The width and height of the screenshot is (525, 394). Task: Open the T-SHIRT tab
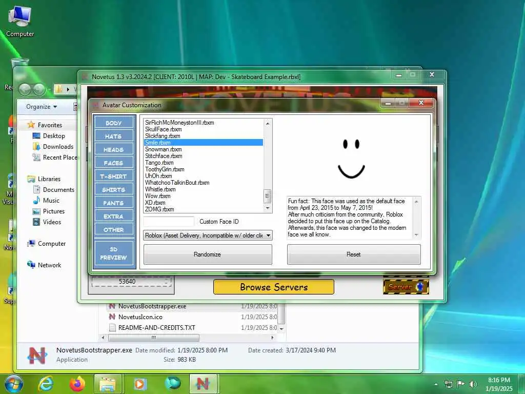(114, 176)
